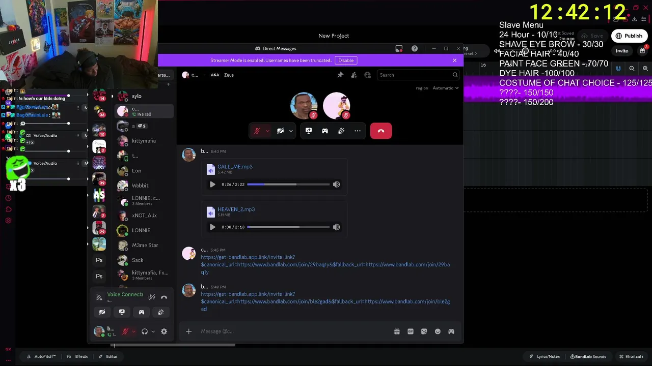
Task: Open kittymafia direct message
Action: pyautogui.click(x=144, y=141)
